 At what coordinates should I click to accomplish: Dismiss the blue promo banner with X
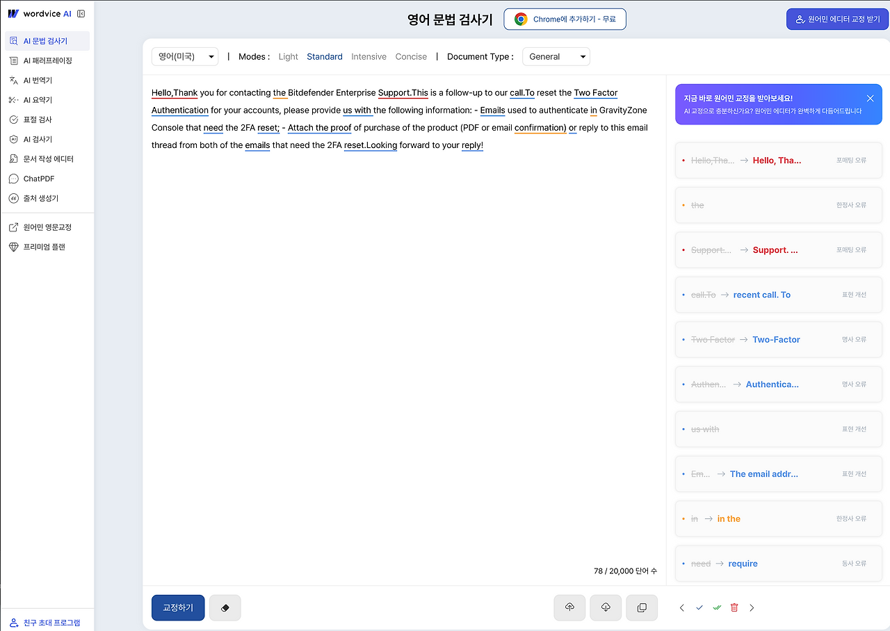click(x=870, y=98)
